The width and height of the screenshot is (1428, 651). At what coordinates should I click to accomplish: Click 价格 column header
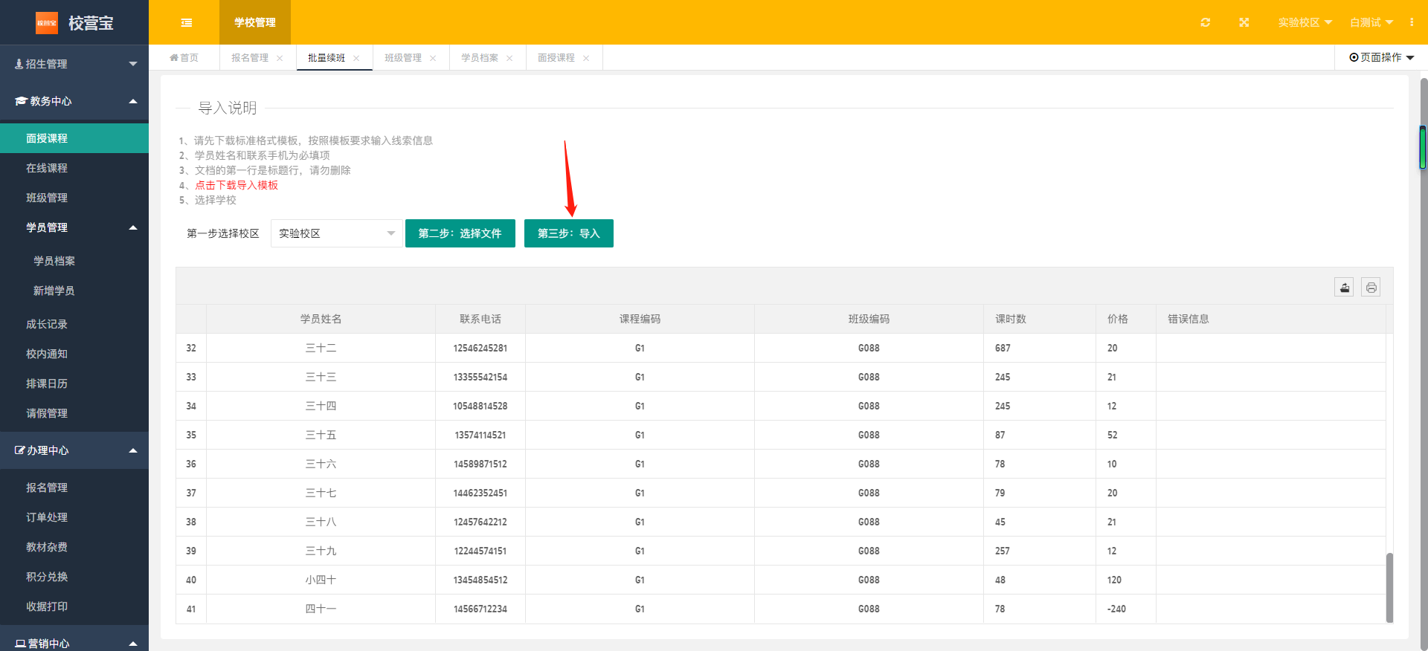coord(1126,319)
